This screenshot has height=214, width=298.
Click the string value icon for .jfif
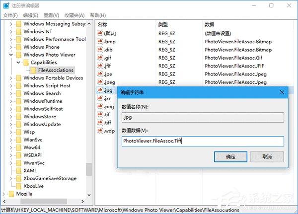pos(100,66)
